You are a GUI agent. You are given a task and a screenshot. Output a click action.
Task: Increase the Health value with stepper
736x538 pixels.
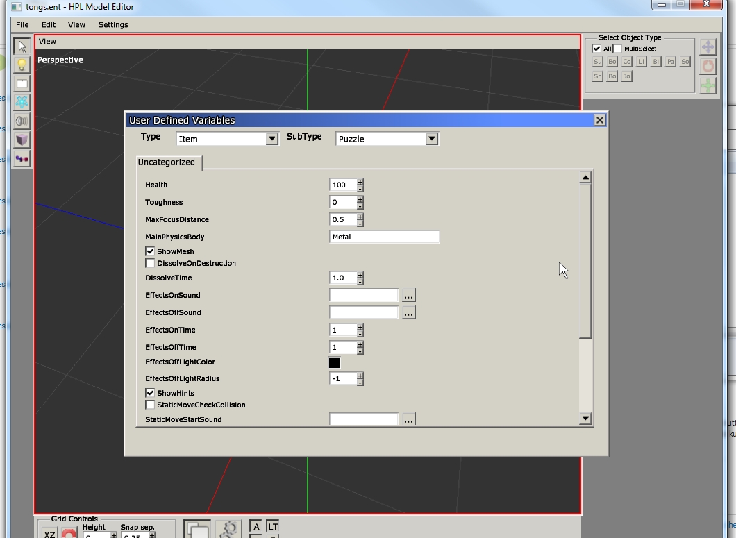(360, 182)
